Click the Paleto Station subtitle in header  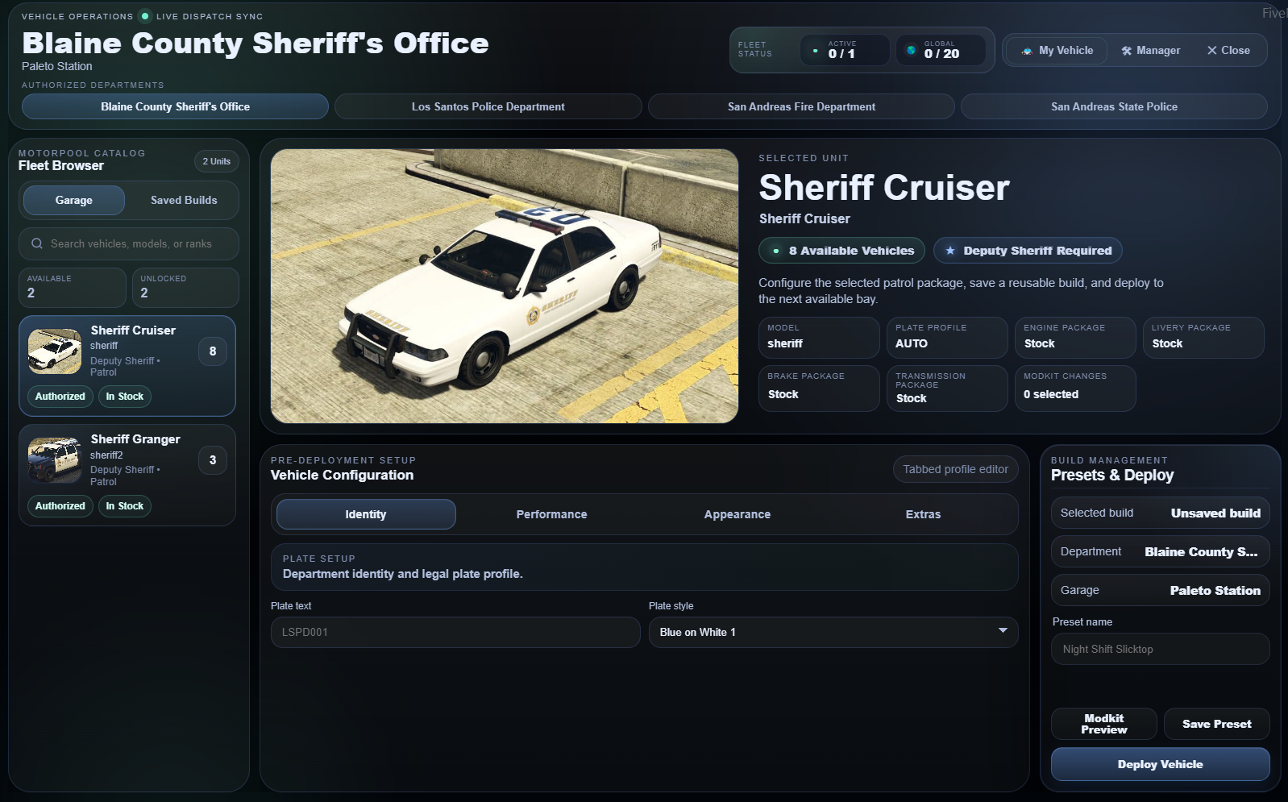57,66
